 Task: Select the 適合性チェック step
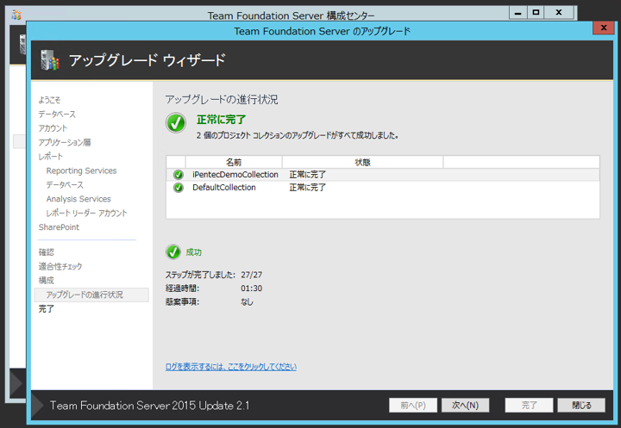pyautogui.click(x=60, y=267)
